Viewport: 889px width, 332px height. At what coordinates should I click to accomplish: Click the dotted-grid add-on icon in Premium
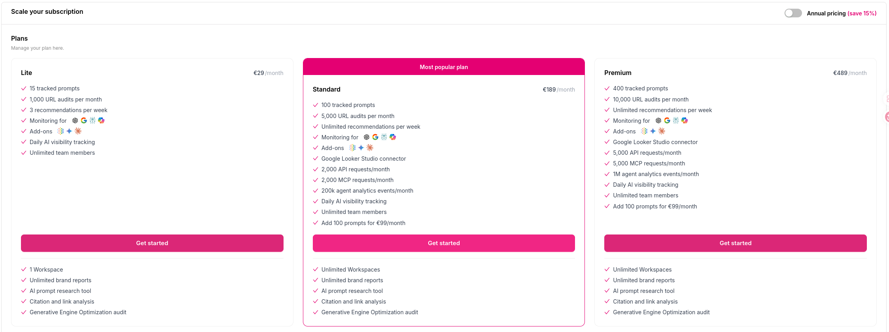[644, 131]
